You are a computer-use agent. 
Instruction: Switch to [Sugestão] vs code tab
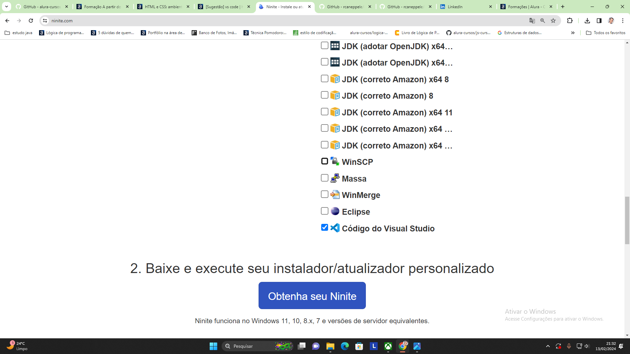tap(224, 7)
